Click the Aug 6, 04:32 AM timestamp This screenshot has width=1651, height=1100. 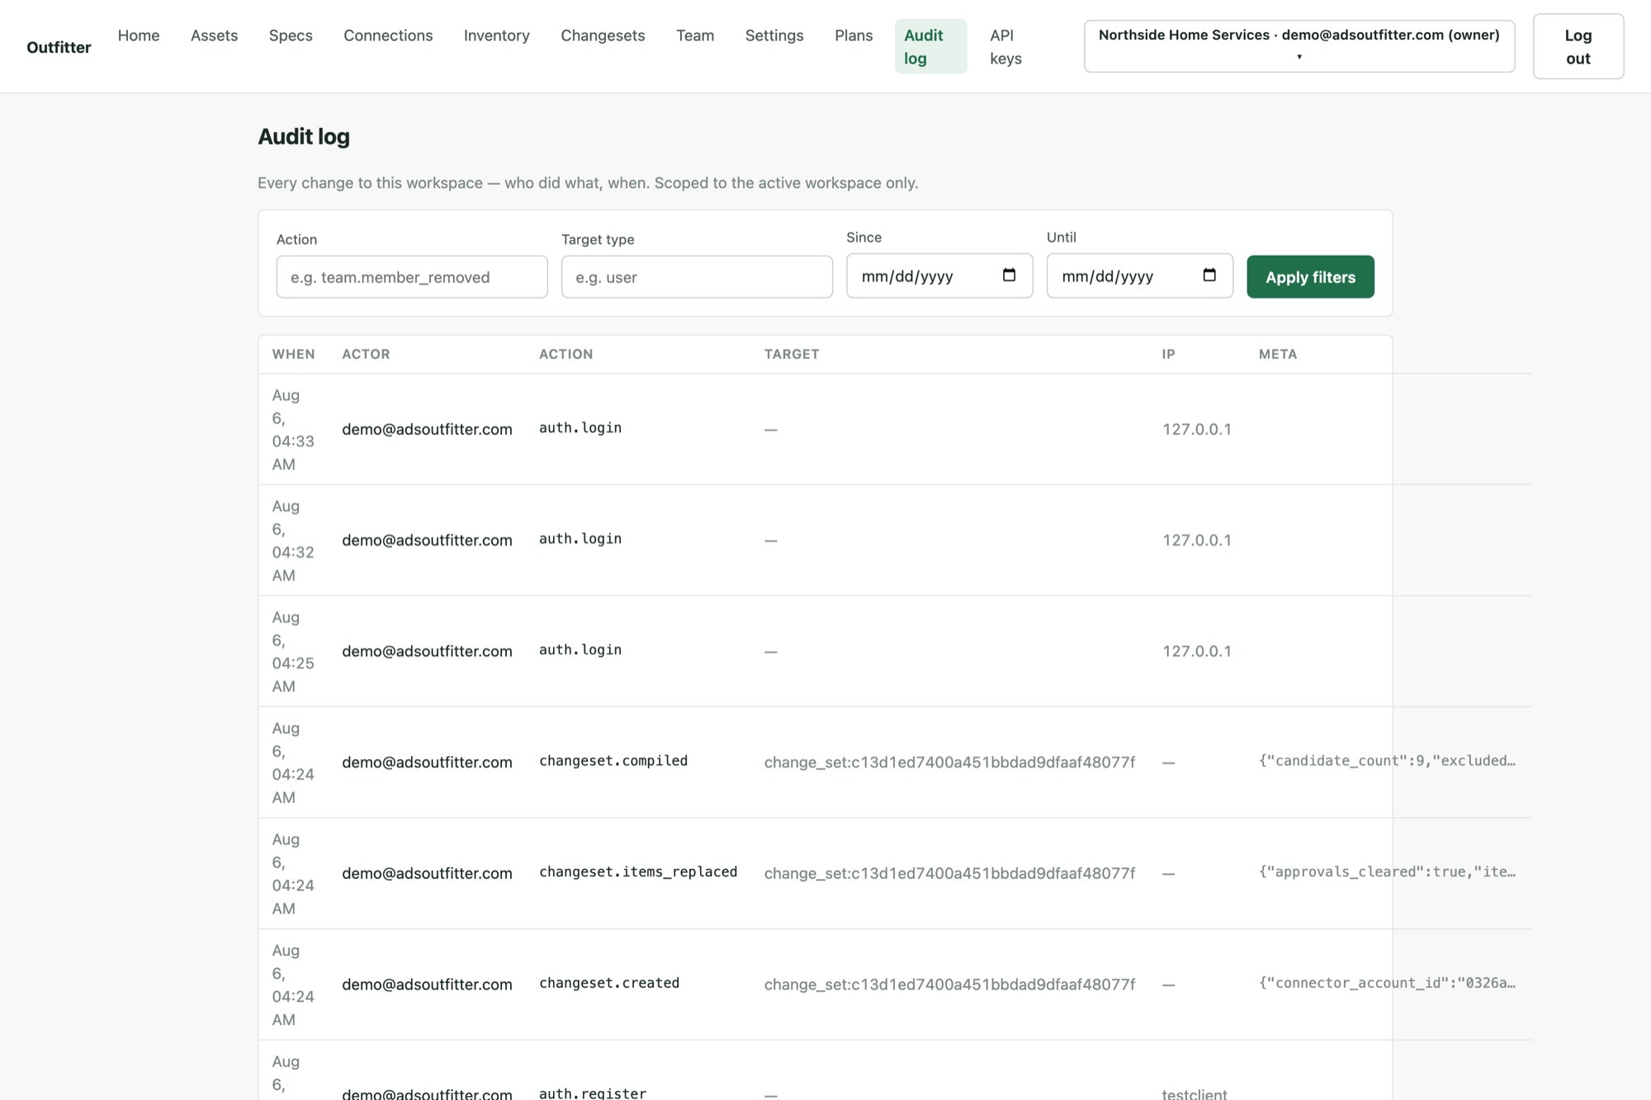coord(293,541)
